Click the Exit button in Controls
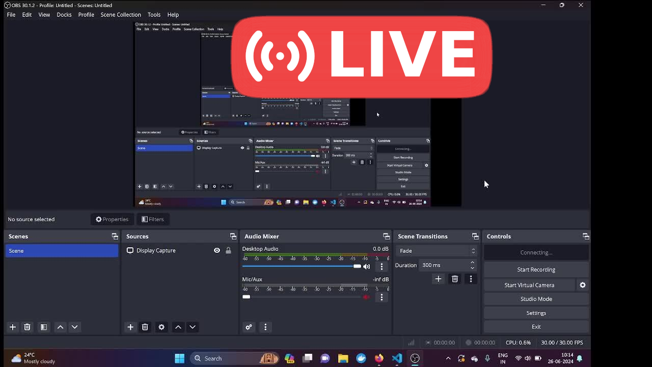The width and height of the screenshot is (652, 367). click(536, 327)
